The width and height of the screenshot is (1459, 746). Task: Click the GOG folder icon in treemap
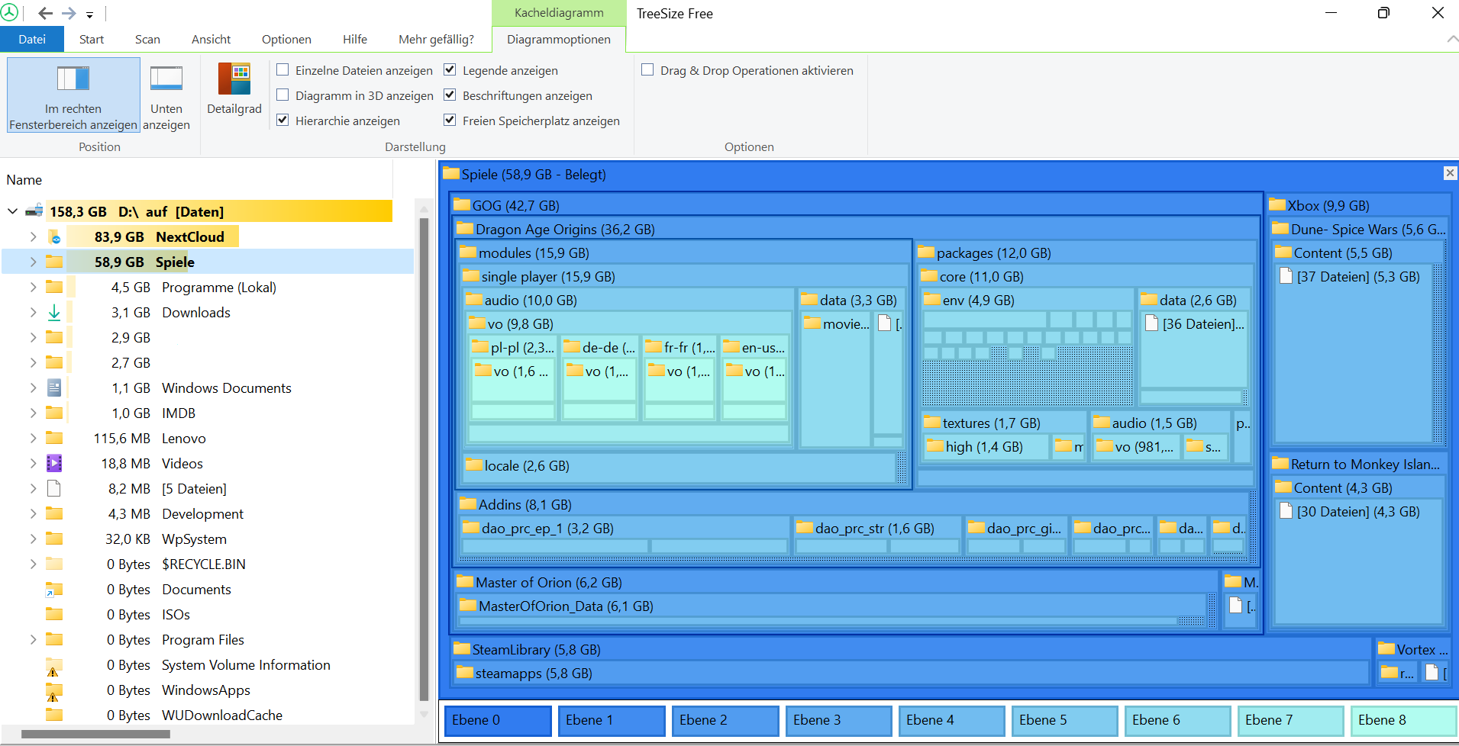(462, 204)
